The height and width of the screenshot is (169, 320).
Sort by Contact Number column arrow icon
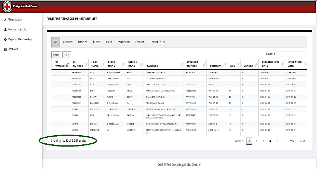tap(204, 65)
